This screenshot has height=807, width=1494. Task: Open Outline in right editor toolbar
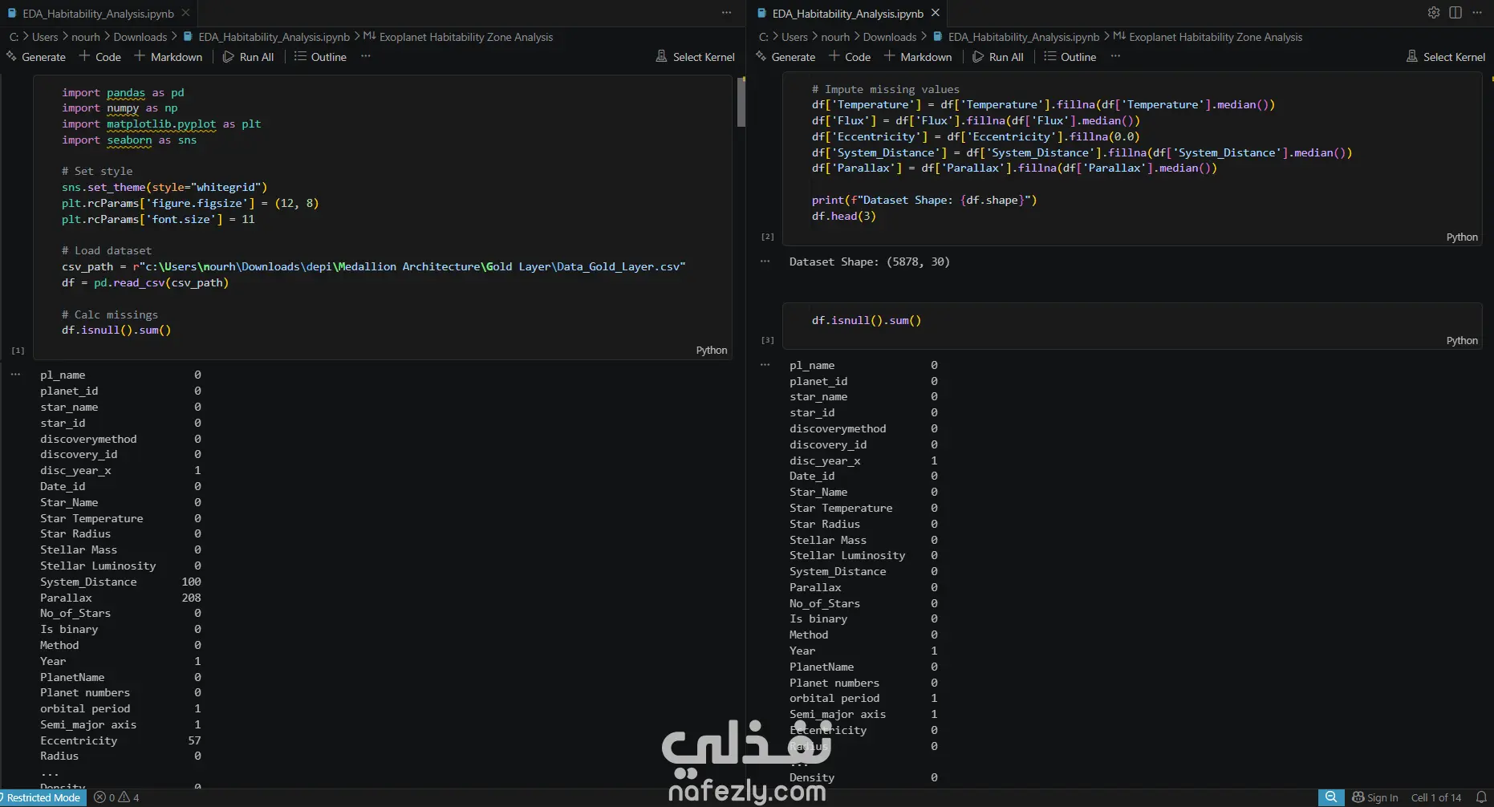pos(1070,57)
